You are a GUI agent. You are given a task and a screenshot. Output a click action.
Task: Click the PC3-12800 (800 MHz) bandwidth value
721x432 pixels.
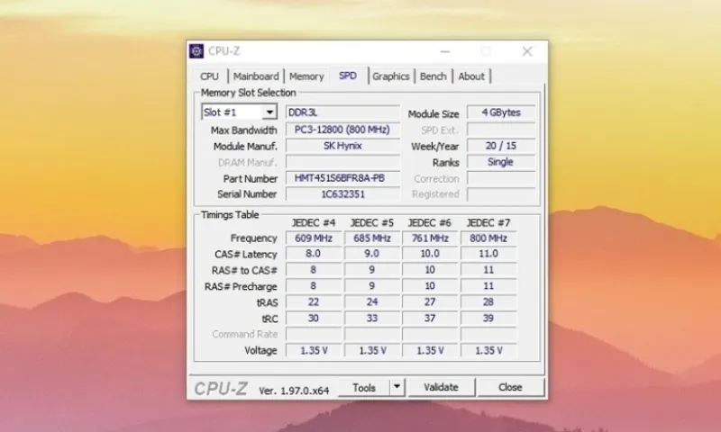click(342, 130)
